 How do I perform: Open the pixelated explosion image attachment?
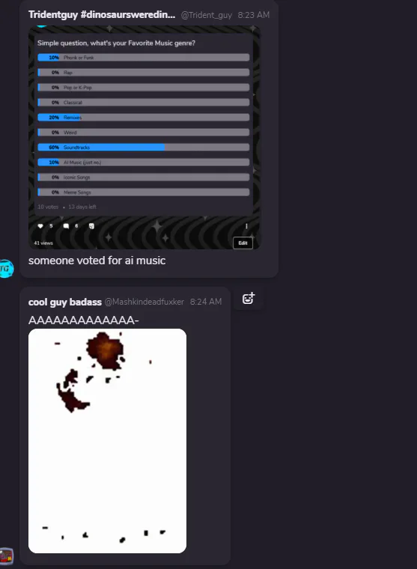pyautogui.click(x=107, y=441)
